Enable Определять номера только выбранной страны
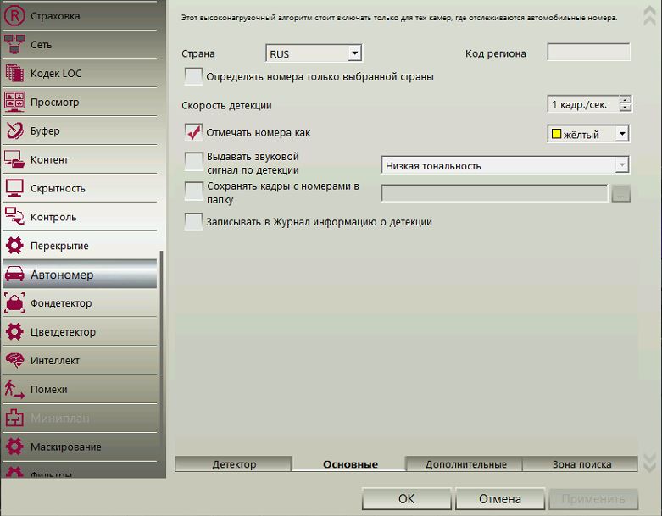Viewport: 662px width, 516px height. pyautogui.click(x=194, y=77)
